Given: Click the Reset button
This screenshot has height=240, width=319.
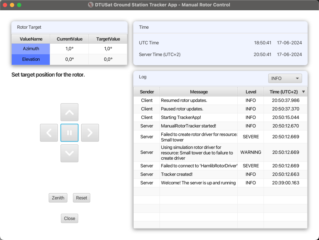Looking at the screenshot, I should point(81,198).
